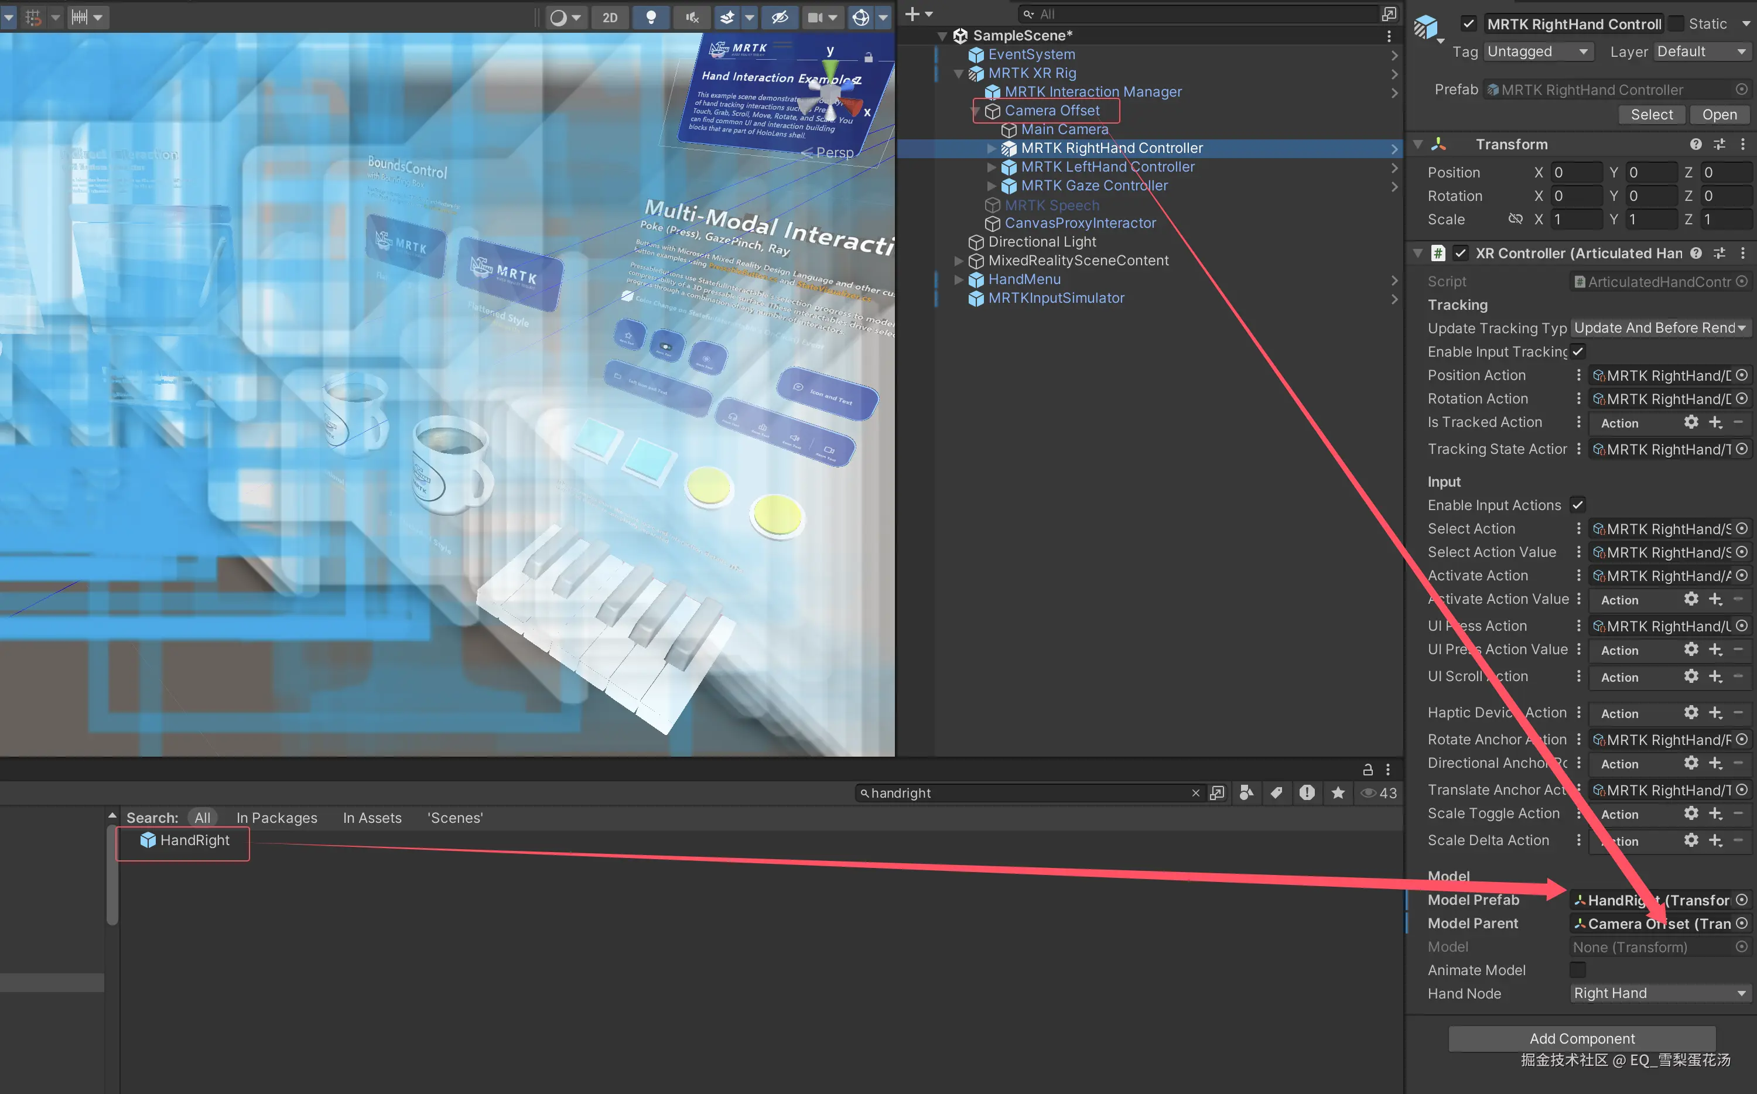Screen dimensions: 1757x1094
Task: Toggle scene visibility hidden-eye icon
Action: [780, 18]
